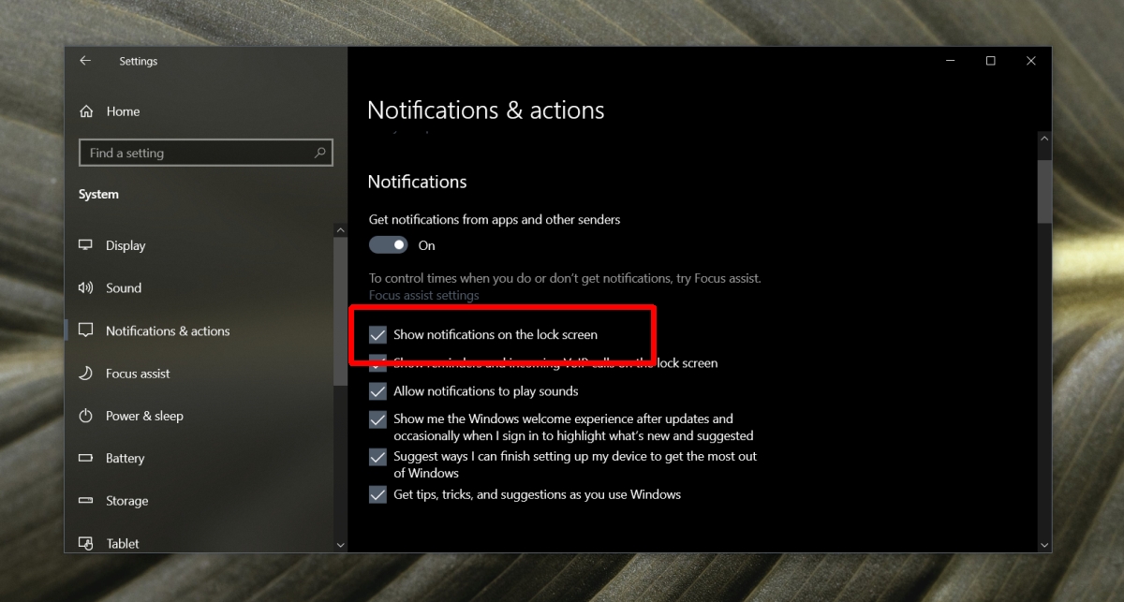
Task: Open Tablet settings from the sidebar
Action: click(x=87, y=543)
